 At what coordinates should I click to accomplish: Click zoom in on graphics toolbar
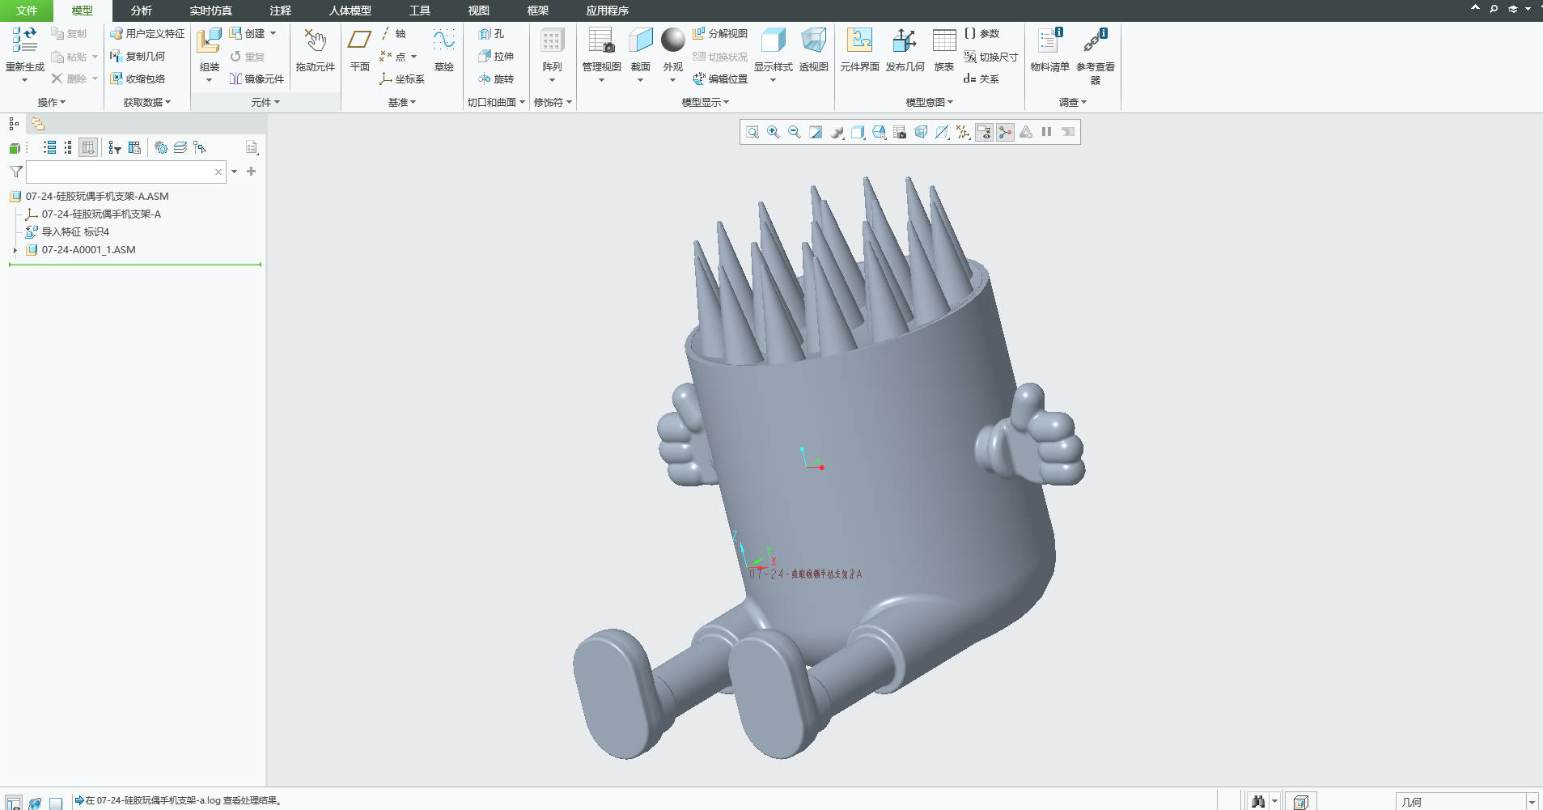tap(774, 132)
